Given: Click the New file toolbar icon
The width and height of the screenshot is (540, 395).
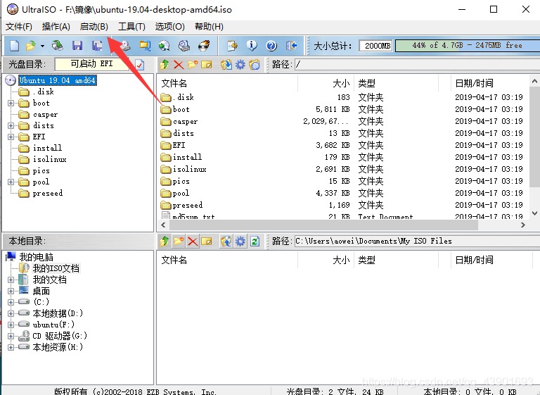Looking at the screenshot, I should [14, 46].
